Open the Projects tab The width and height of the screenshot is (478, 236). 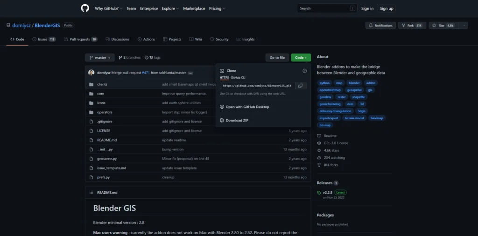pyautogui.click(x=172, y=39)
